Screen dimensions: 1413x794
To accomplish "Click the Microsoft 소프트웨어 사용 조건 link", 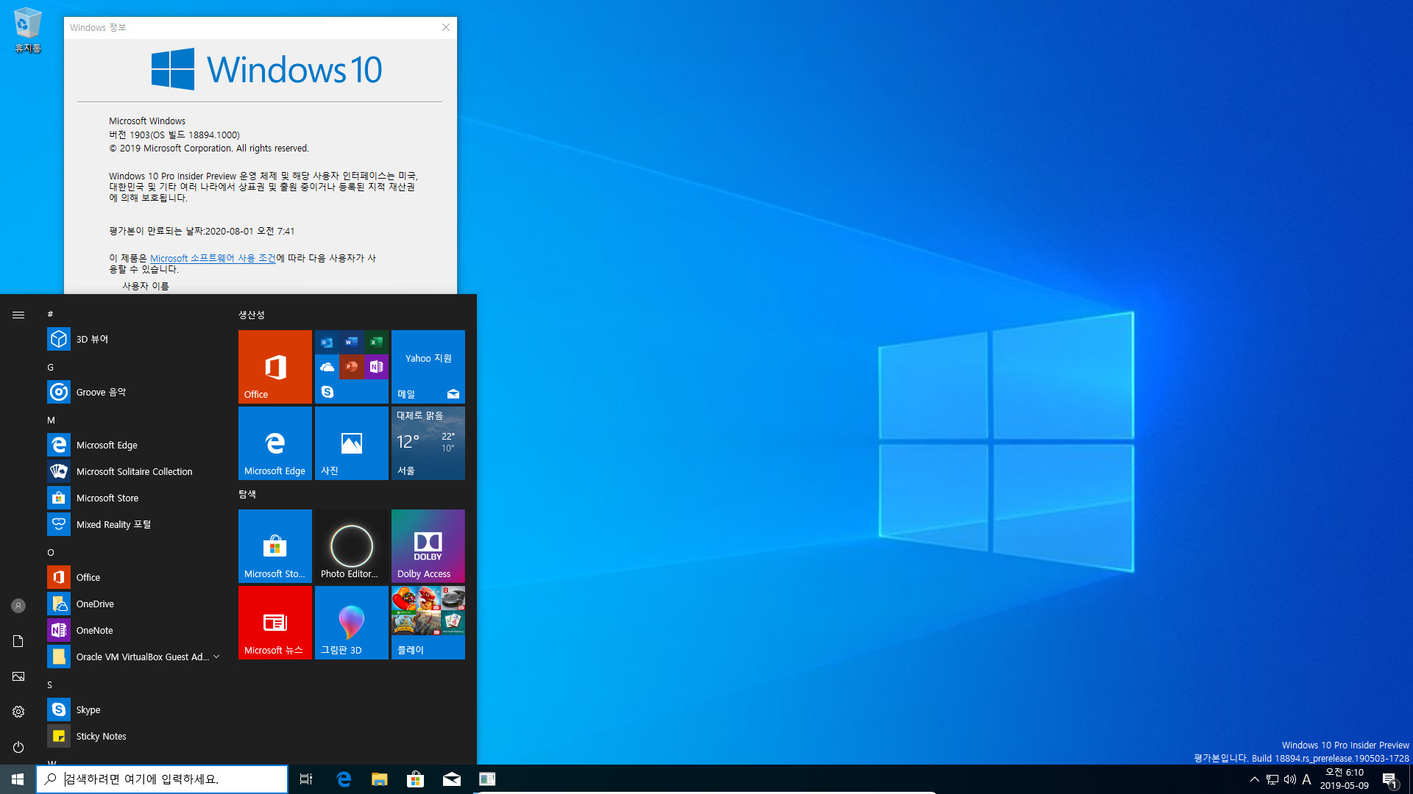I will tap(213, 257).
